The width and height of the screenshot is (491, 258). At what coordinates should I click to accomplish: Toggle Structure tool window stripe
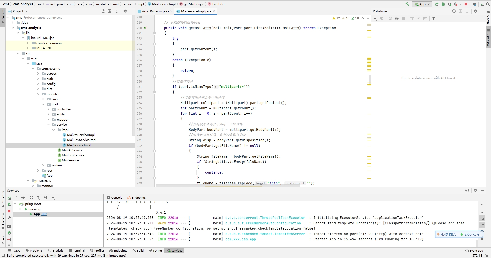tap(3, 199)
